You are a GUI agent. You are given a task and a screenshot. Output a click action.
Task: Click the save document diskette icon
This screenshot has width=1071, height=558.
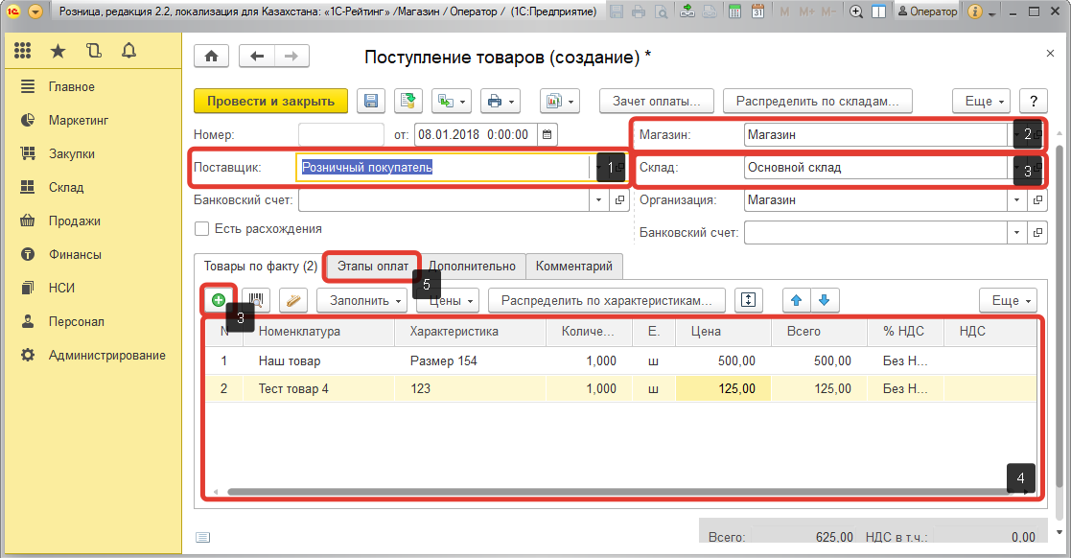pos(371,101)
